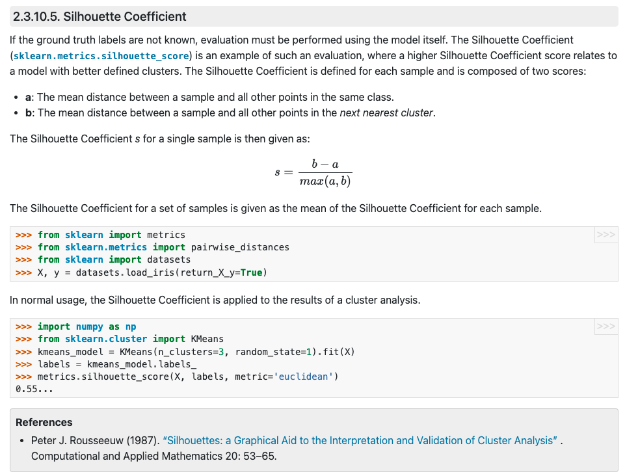Click the 'from sklearn import datasets' line
The width and height of the screenshot is (625, 476).
pos(103,259)
